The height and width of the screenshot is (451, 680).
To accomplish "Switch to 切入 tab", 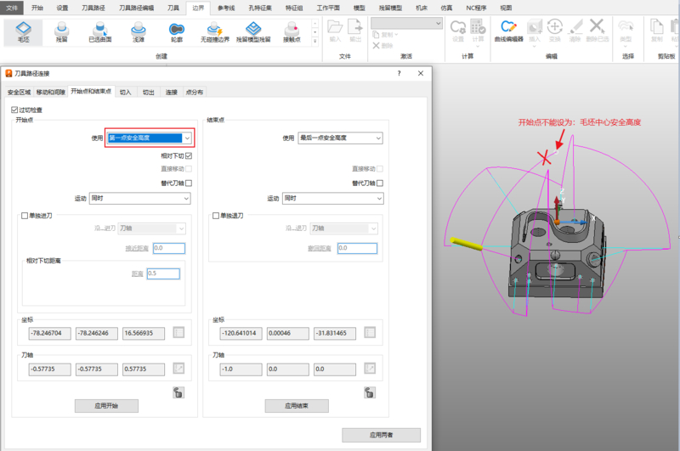I will [125, 93].
